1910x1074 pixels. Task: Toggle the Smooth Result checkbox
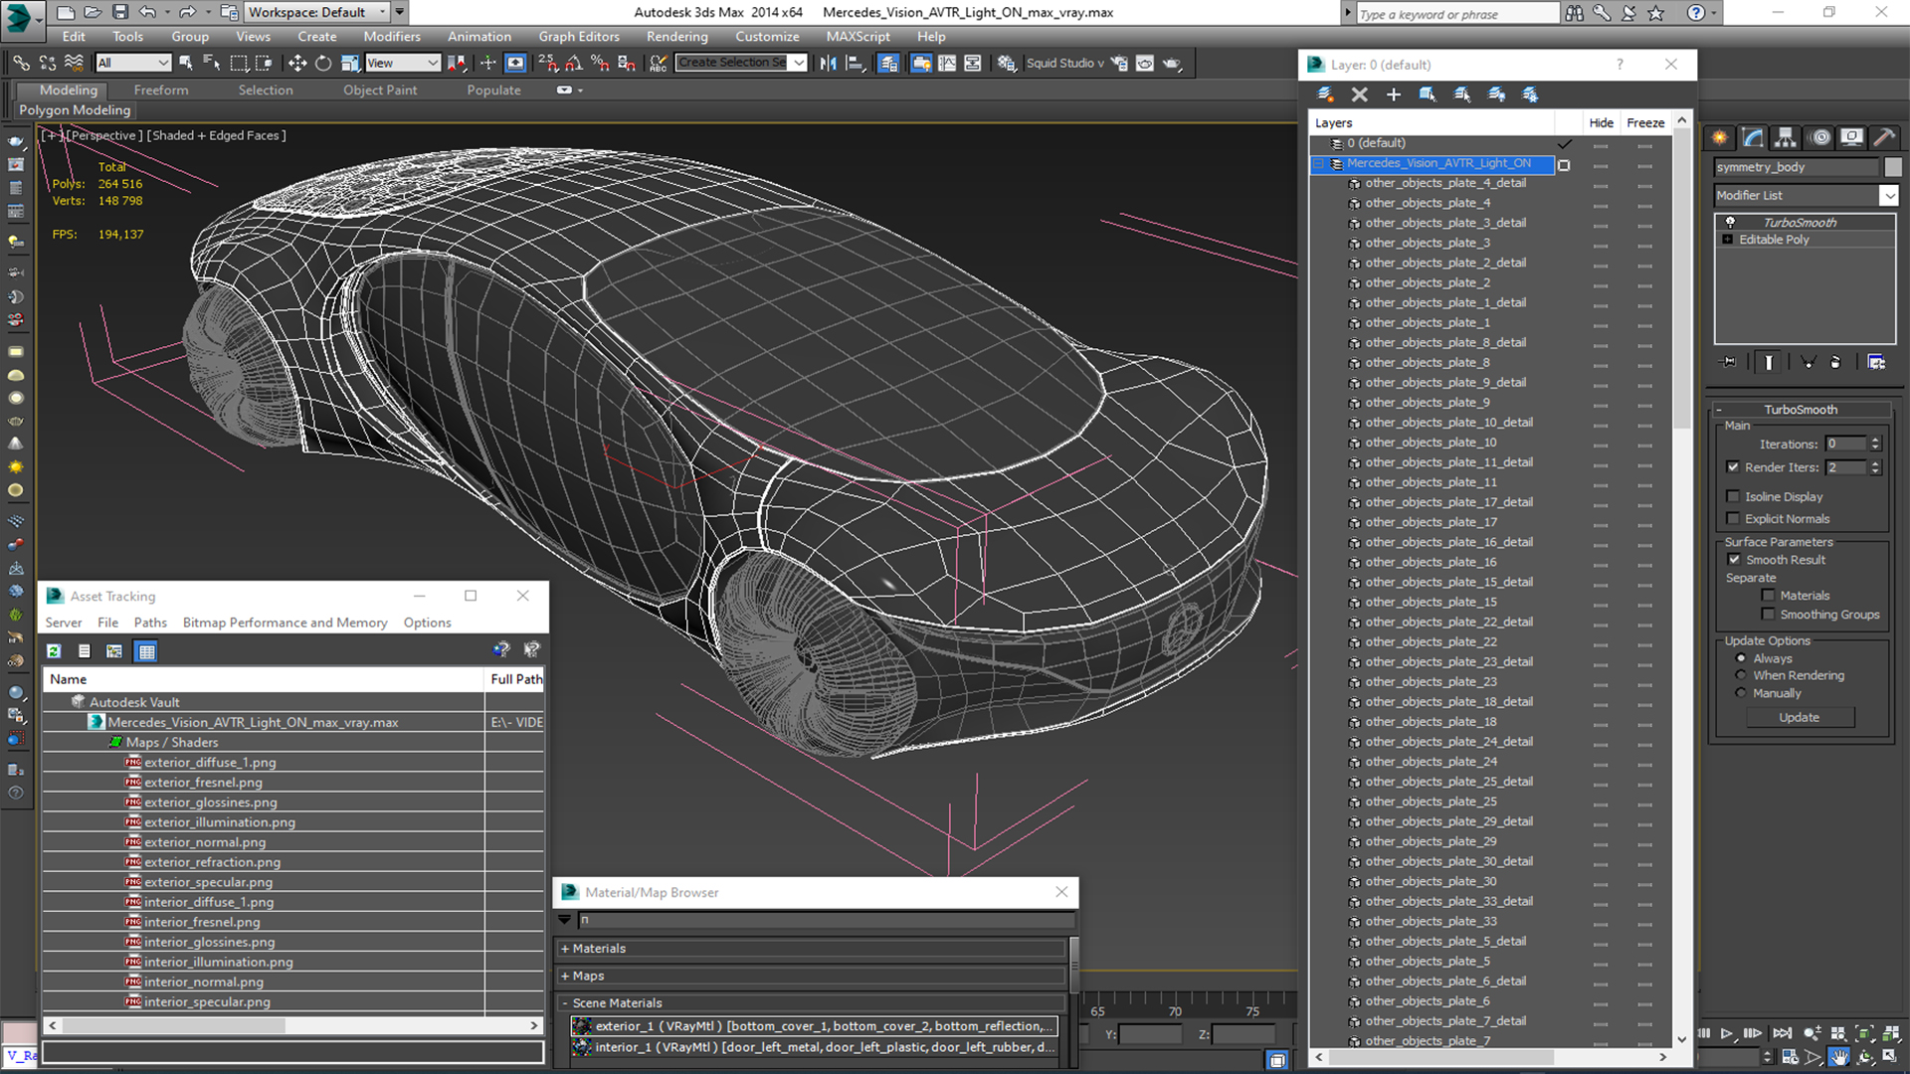pyautogui.click(x=1734, y=560)
